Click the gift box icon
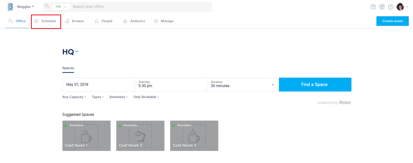Screen dimensions: 413x163 point(382,7)
